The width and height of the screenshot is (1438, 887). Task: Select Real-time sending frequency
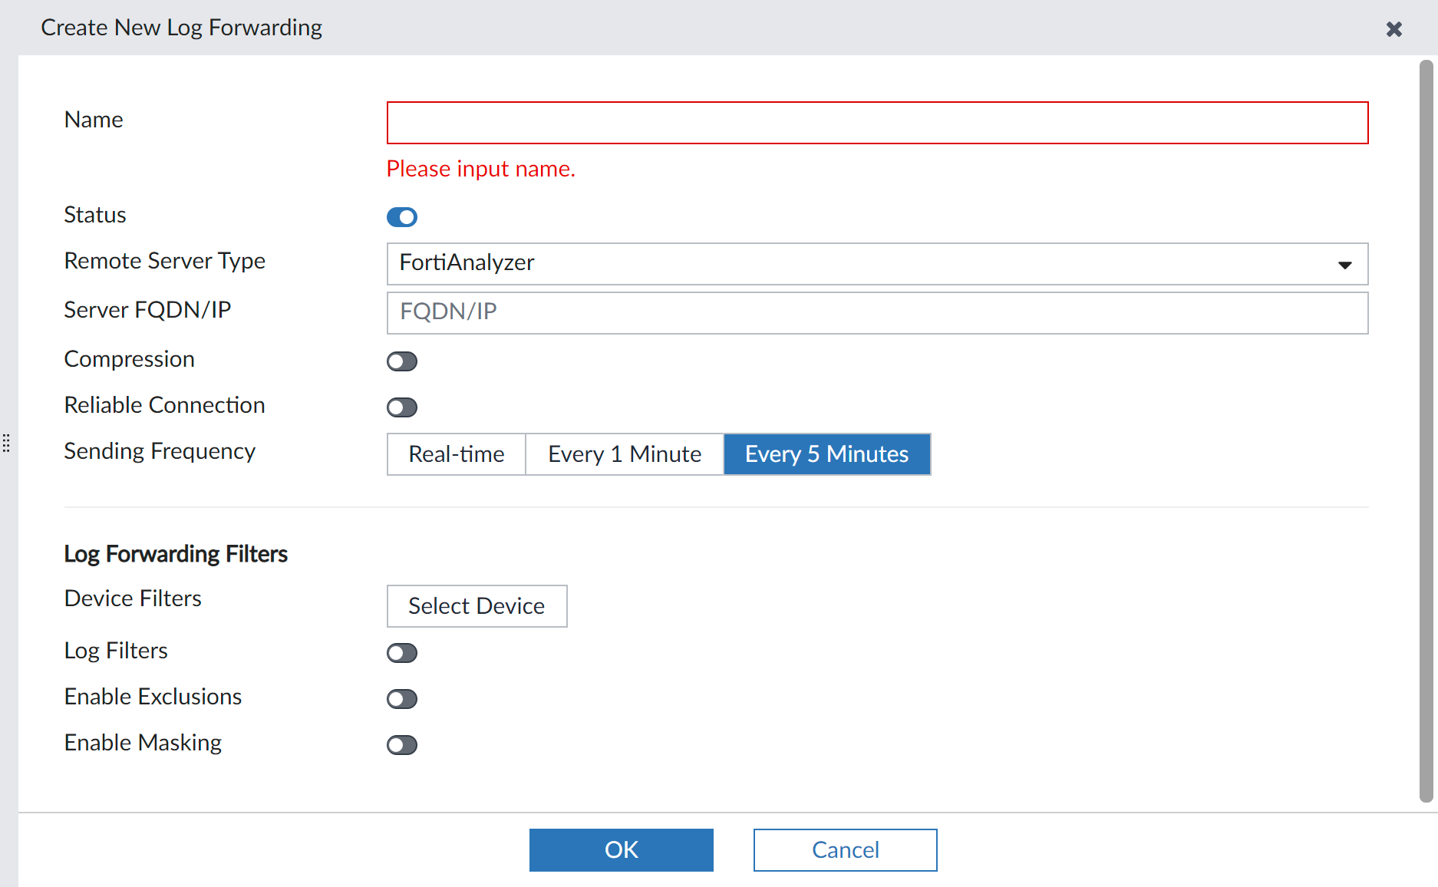click(456, 453)
